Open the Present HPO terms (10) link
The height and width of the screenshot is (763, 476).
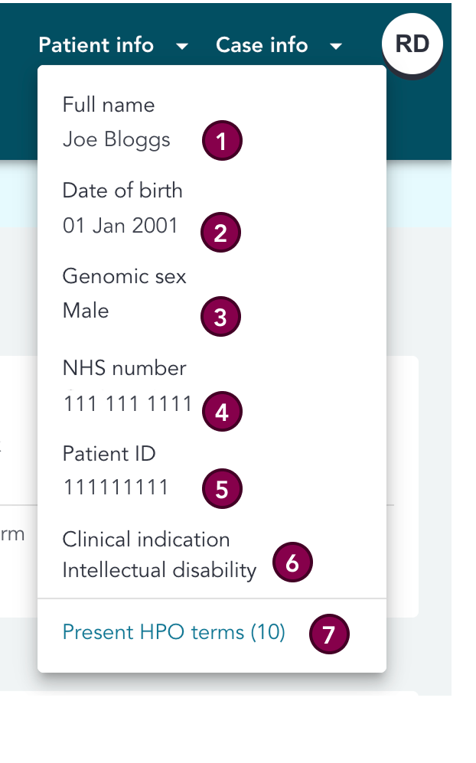pos(173,632)
